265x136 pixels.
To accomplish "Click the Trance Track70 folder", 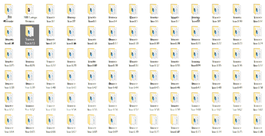I will (133, 120).
